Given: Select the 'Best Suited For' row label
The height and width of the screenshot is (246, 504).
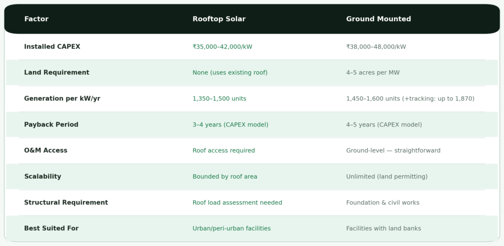Looking at the screenshot, I should coord(51,228).
